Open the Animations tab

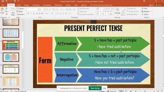[x=47, y=5]
